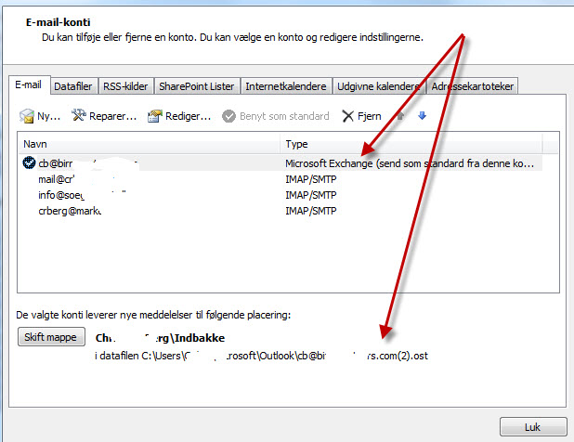Click IMAP/SMTP cell of info@soe row
The width and height of the screenshot is (574, 442).
tap(311, 195)
